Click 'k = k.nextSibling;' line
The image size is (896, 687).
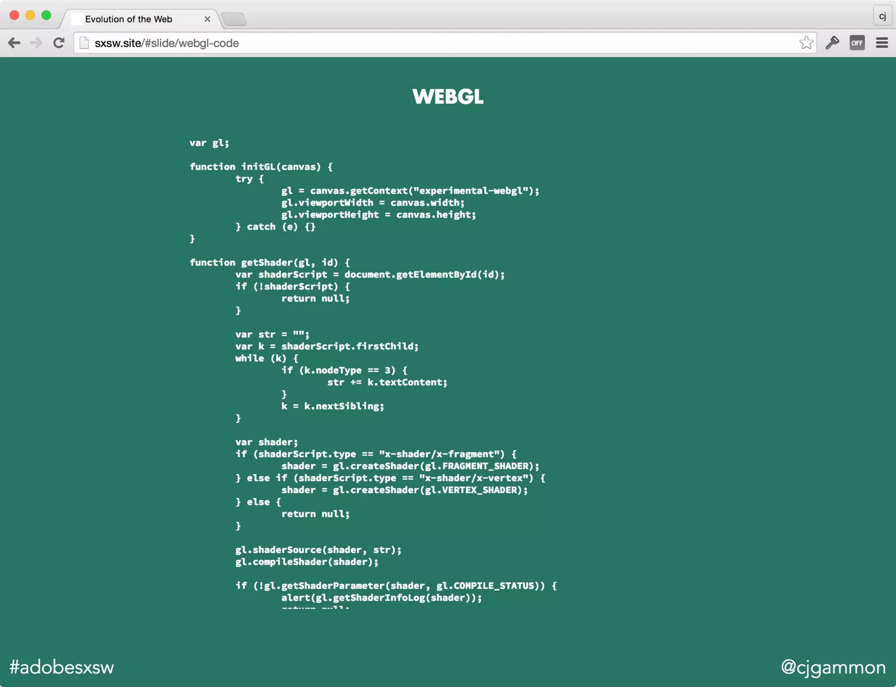pos(332,406)
